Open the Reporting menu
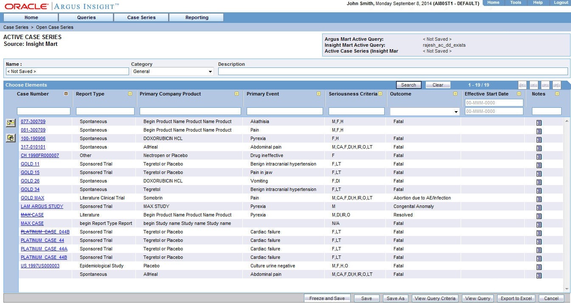 click(197, 17)
